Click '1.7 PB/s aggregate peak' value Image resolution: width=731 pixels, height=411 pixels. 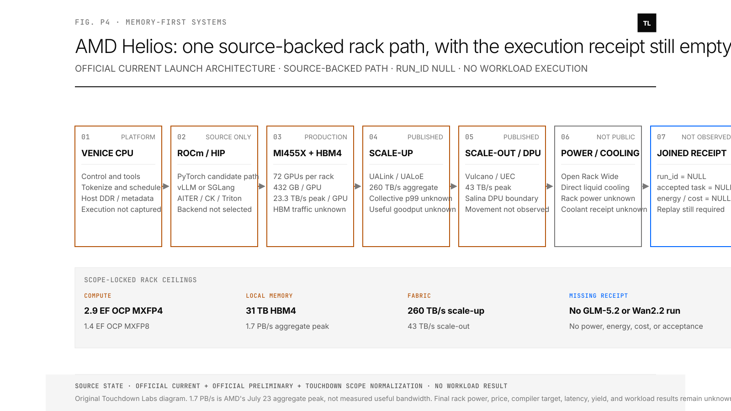coord(287,326)
